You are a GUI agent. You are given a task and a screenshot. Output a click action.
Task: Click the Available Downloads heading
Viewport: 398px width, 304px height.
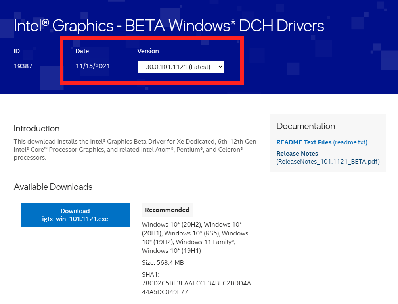(x=53, y=187)
